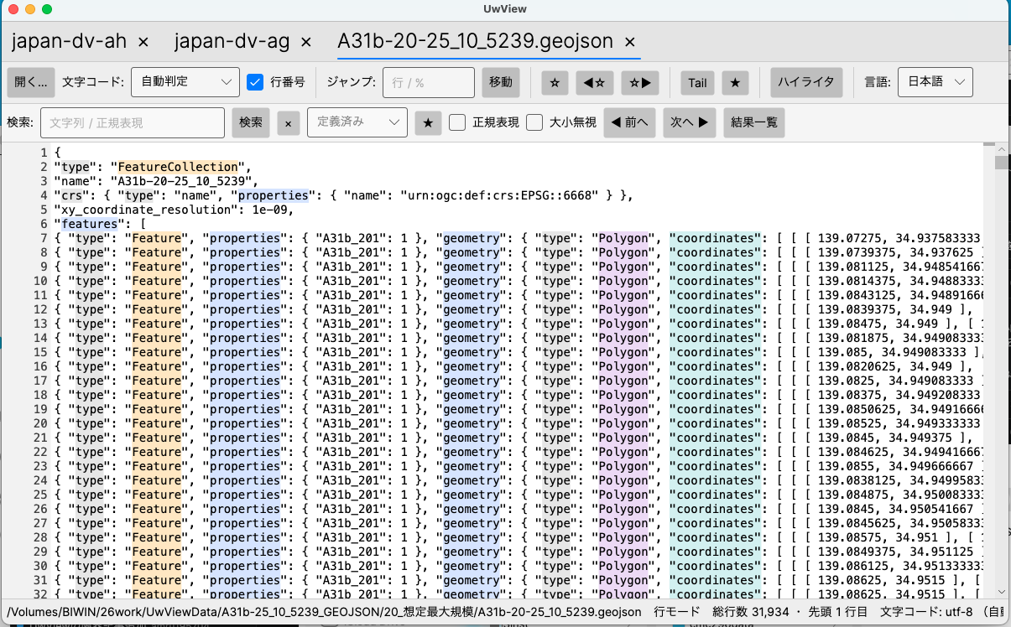The height and width of the screenshot is (627, 1011).
Task: Jump to next bookmark button
Action: [640, 82]
